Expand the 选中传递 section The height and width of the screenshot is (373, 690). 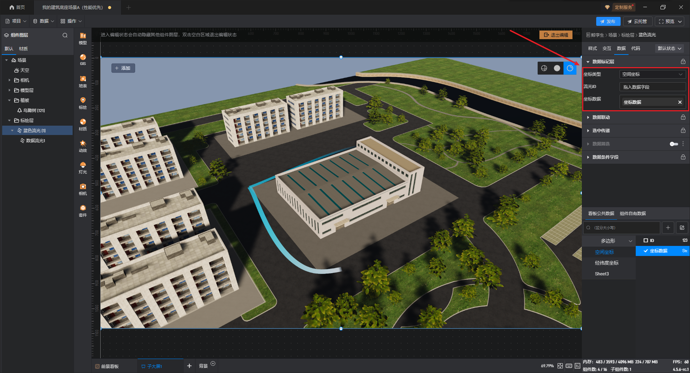(x=588, y=131)
